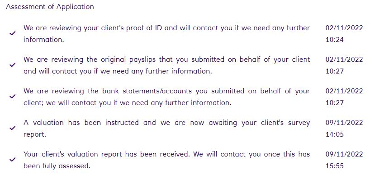Click the 09/11/2022 15:55 timestamp

(344, 160)
